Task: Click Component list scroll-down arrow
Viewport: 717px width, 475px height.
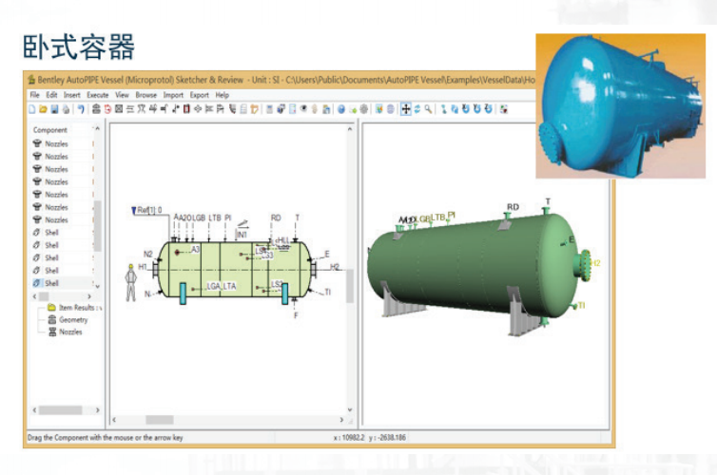Action: pyautogui.click(x=97, y=286)
